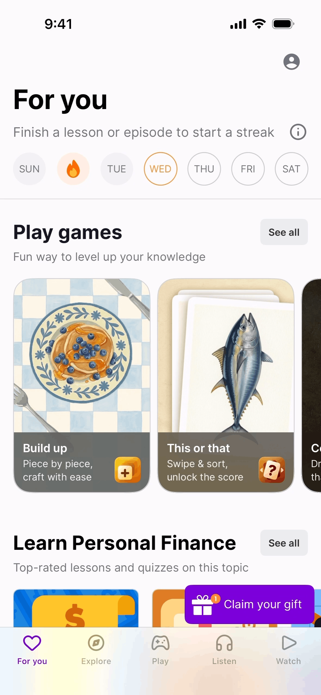Open the Build up pancake game card

[82, 385]
